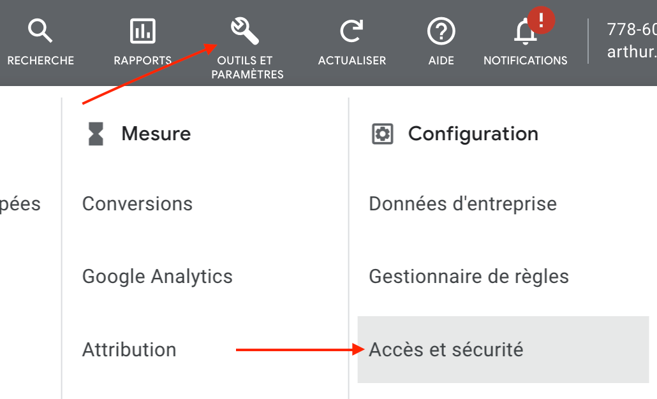Select Google Analytics menu entry
Screen dimensions: 657x399
tap(157, 277)
